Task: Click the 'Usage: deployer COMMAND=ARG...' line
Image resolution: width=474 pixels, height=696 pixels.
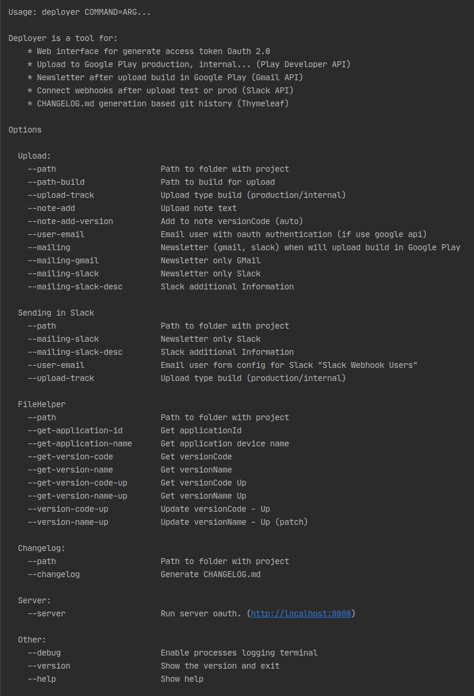Action: pyautogui.click(x=80, y=12)
